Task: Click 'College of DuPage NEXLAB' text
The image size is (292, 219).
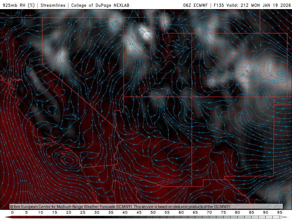Action: point(100,5)
